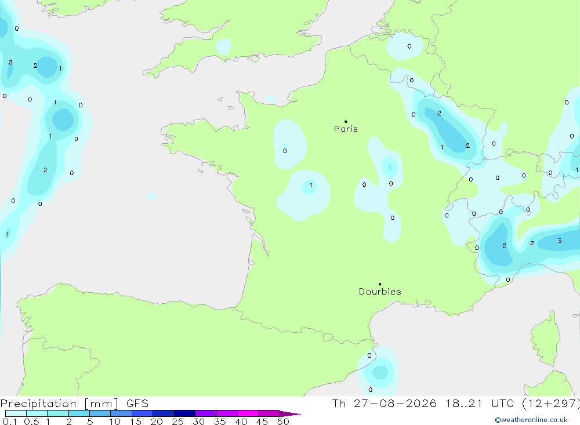The width and height of the screenshot is (580, 425).
Task: Click the (12+297) forecast offset text
Action: tap(551, 404)
